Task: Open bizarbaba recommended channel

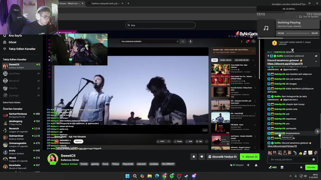Action: 21,166
